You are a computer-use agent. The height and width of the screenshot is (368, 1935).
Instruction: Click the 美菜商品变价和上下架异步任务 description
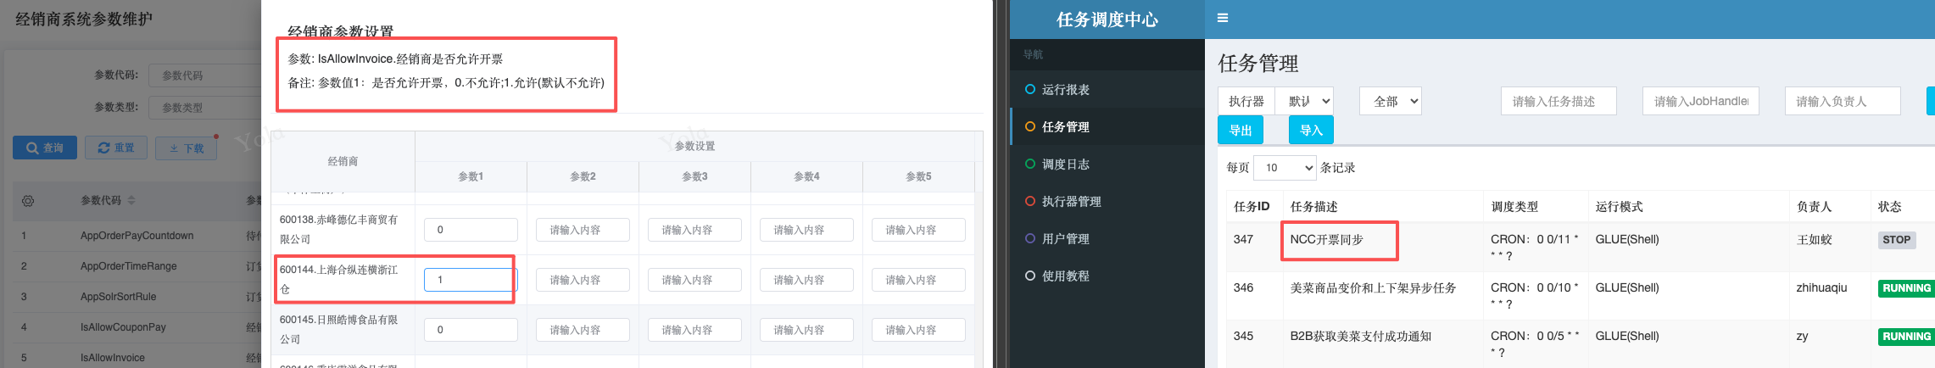point(1373,288)
